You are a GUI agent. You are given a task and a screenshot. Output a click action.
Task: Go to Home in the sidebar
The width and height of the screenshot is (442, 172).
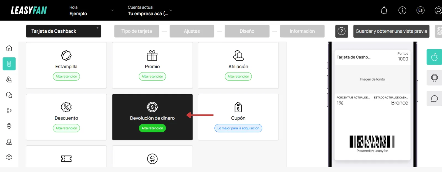[x=9, y=48]
